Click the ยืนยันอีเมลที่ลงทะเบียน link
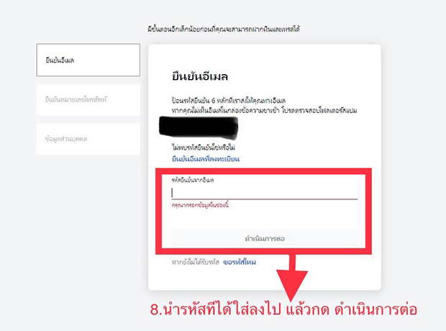This screenshot has width=446, height=331. pos(205,159)
